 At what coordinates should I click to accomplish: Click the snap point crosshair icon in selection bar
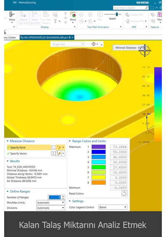[93, 44]
